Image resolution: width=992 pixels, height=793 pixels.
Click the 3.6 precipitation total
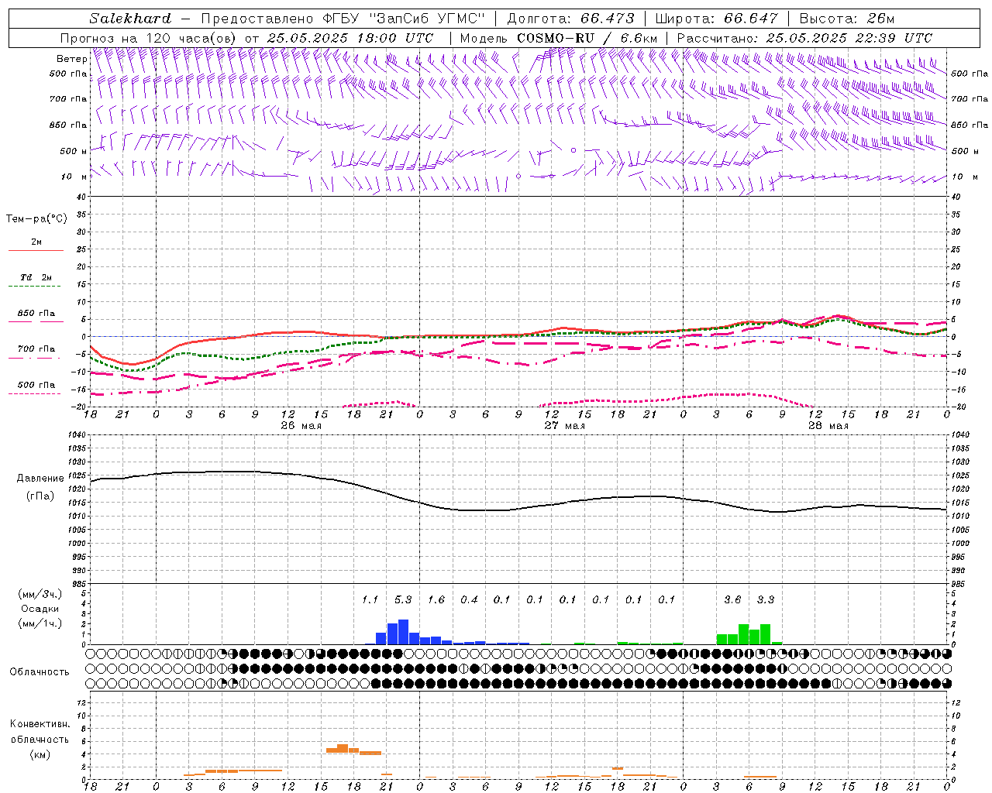coord(732,600)
